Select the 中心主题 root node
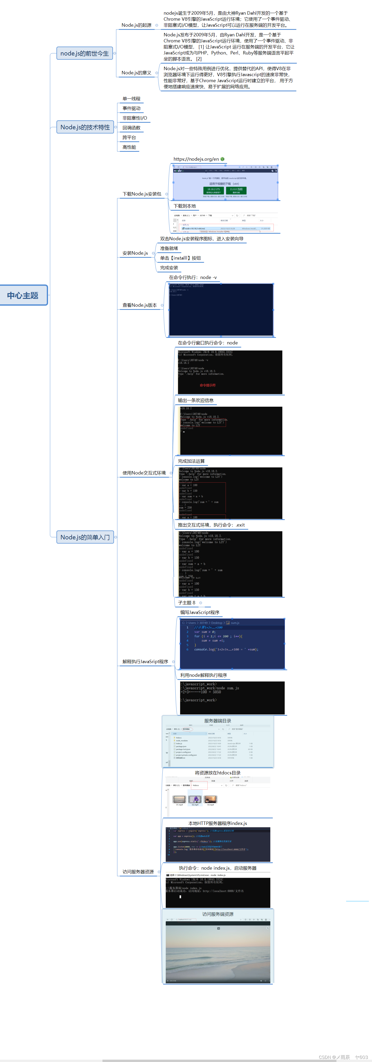 pos(23,295)
